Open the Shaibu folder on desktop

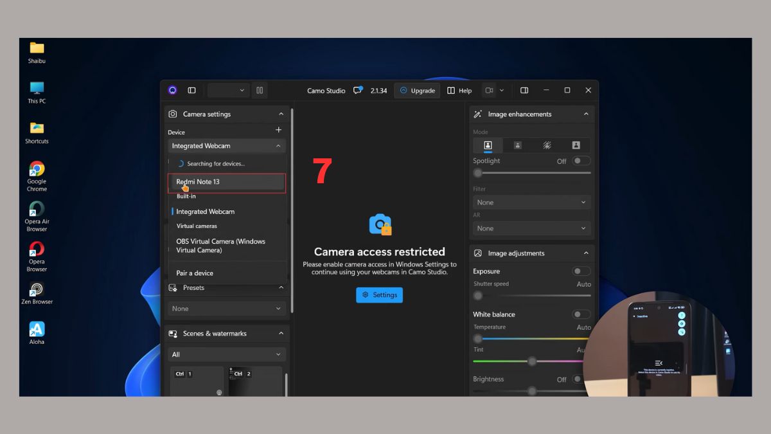(37, 53)
